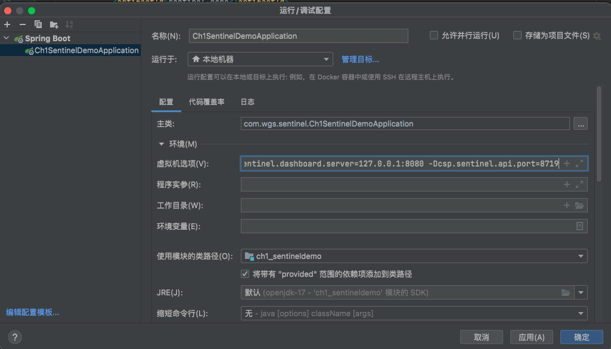
Task: Open settings gear beside 存储为项目文件
Action: (597, 36)
